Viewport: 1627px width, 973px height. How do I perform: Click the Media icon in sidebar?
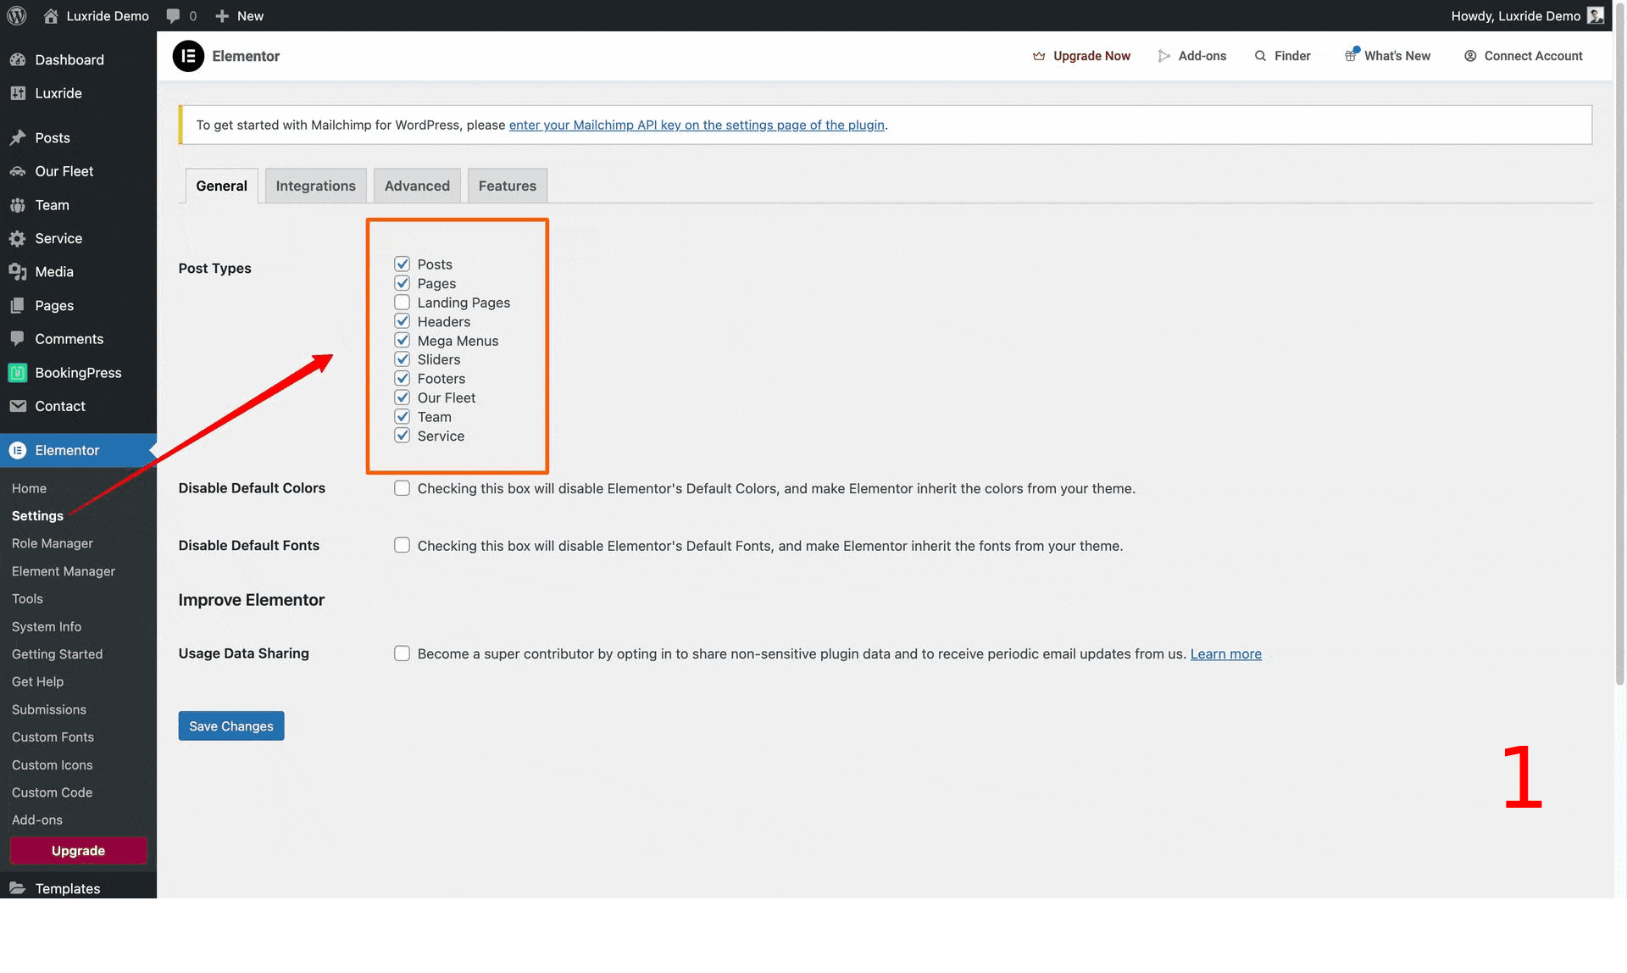(18, 272)
